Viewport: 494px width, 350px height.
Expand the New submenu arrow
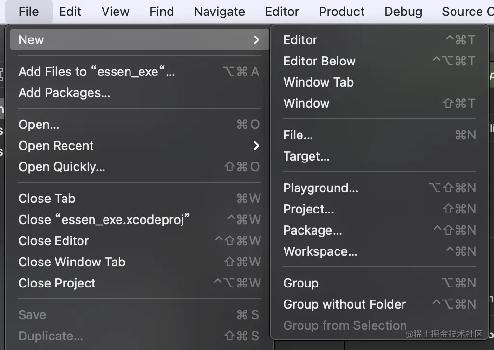[256, 40]
